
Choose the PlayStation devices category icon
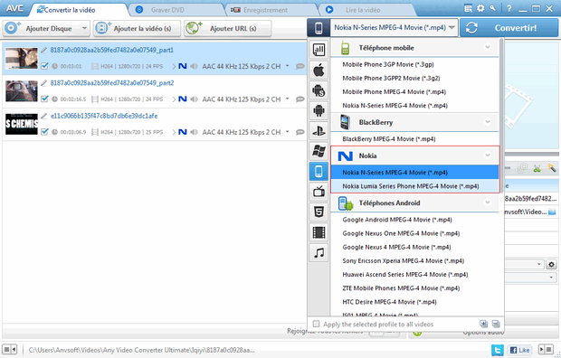tap(319, 131)
